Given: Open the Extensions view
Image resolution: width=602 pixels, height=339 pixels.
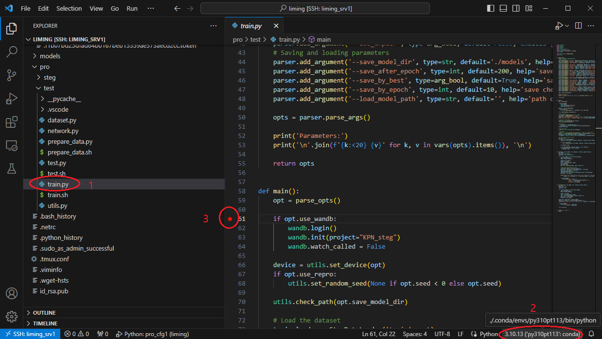Looking at the screenshot, I should click(x=12, y=122).
